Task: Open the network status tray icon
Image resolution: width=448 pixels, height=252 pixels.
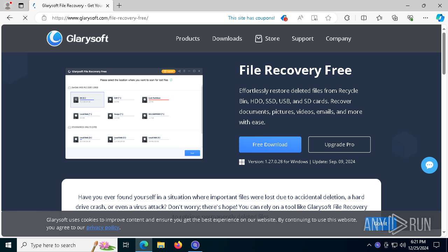Action: (x=394, y=245)
